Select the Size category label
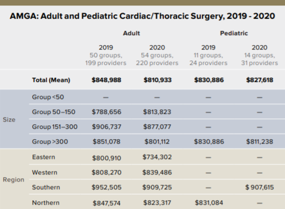This screenshot has width=285, height=209. tap(9, 119)
